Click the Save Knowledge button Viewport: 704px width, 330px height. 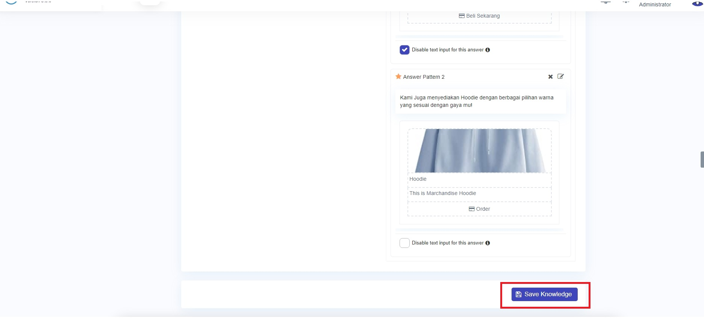(544, 294)
